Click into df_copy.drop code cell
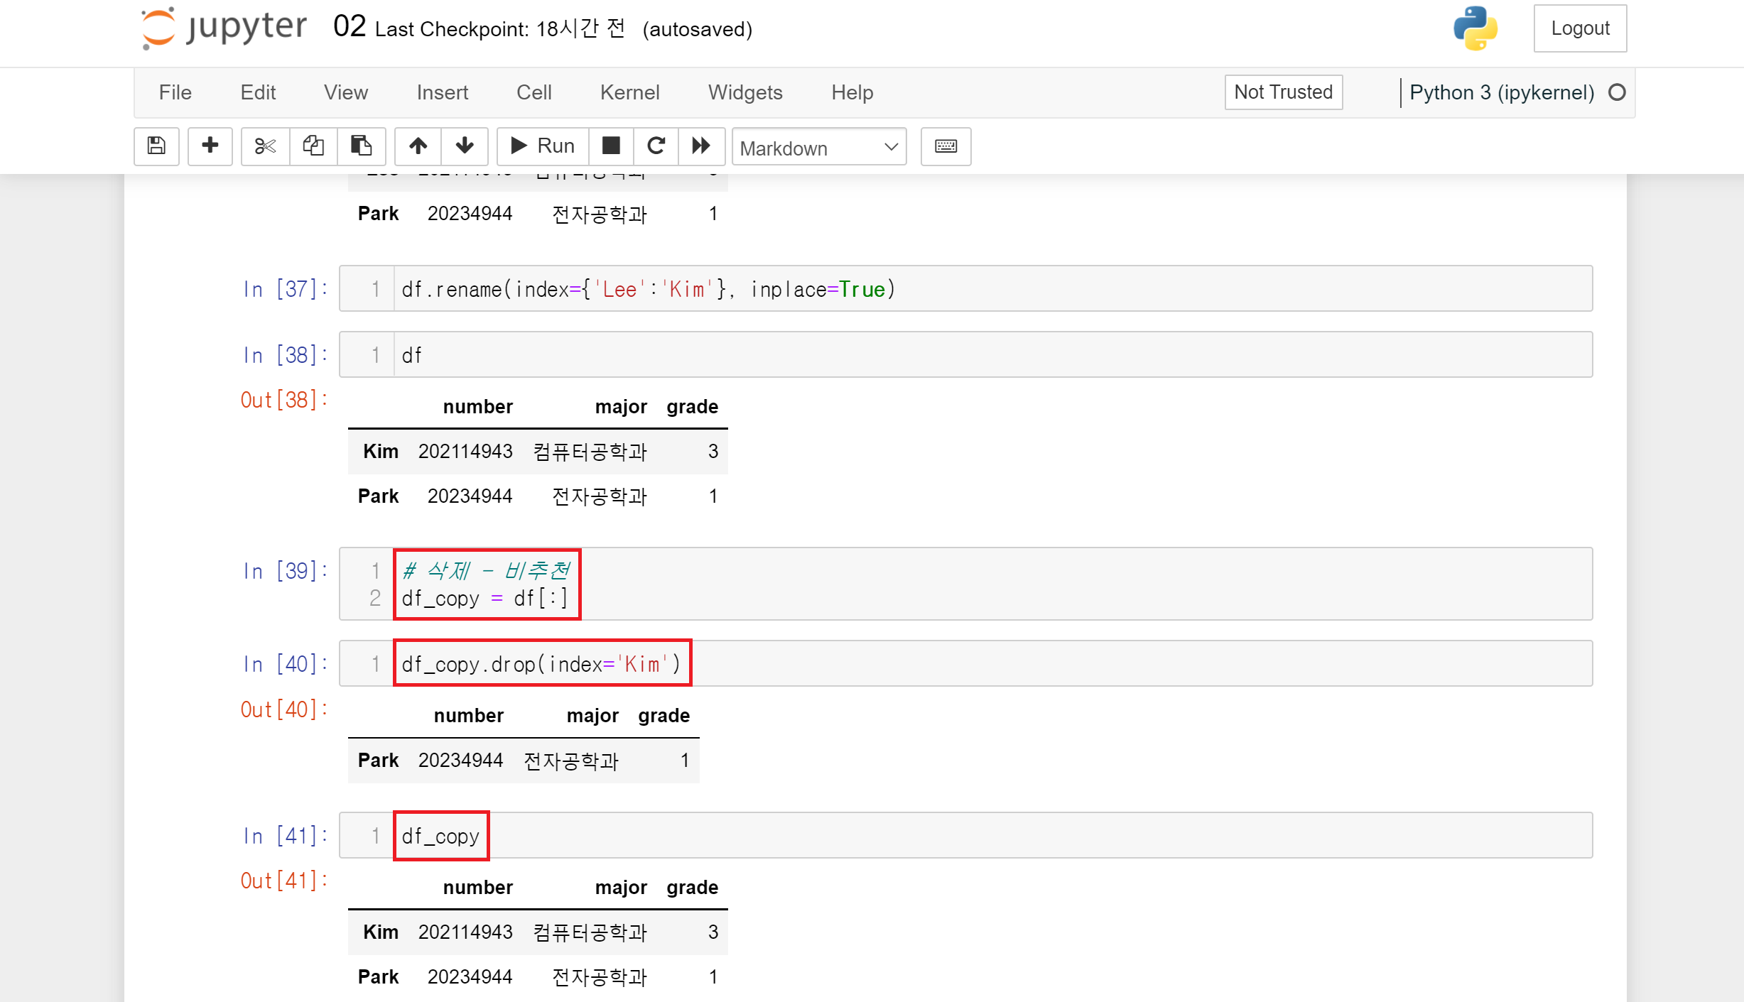Image resolution: width=1744 pixels, height=1002 pixels. coord(995,664)
